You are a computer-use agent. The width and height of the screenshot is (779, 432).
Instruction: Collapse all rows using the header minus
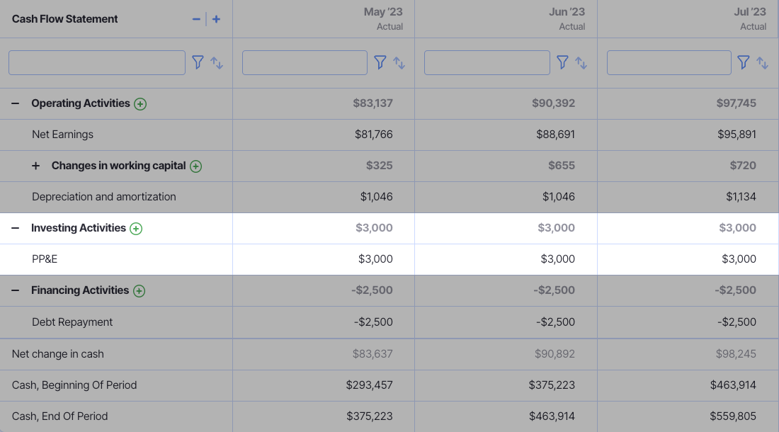[x=196, y=19]
